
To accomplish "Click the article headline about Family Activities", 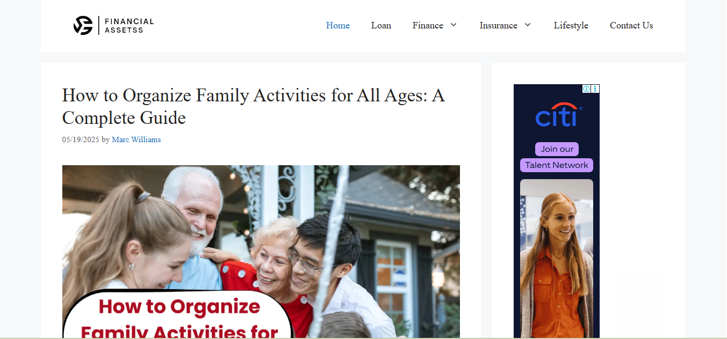I will point(254,106).
